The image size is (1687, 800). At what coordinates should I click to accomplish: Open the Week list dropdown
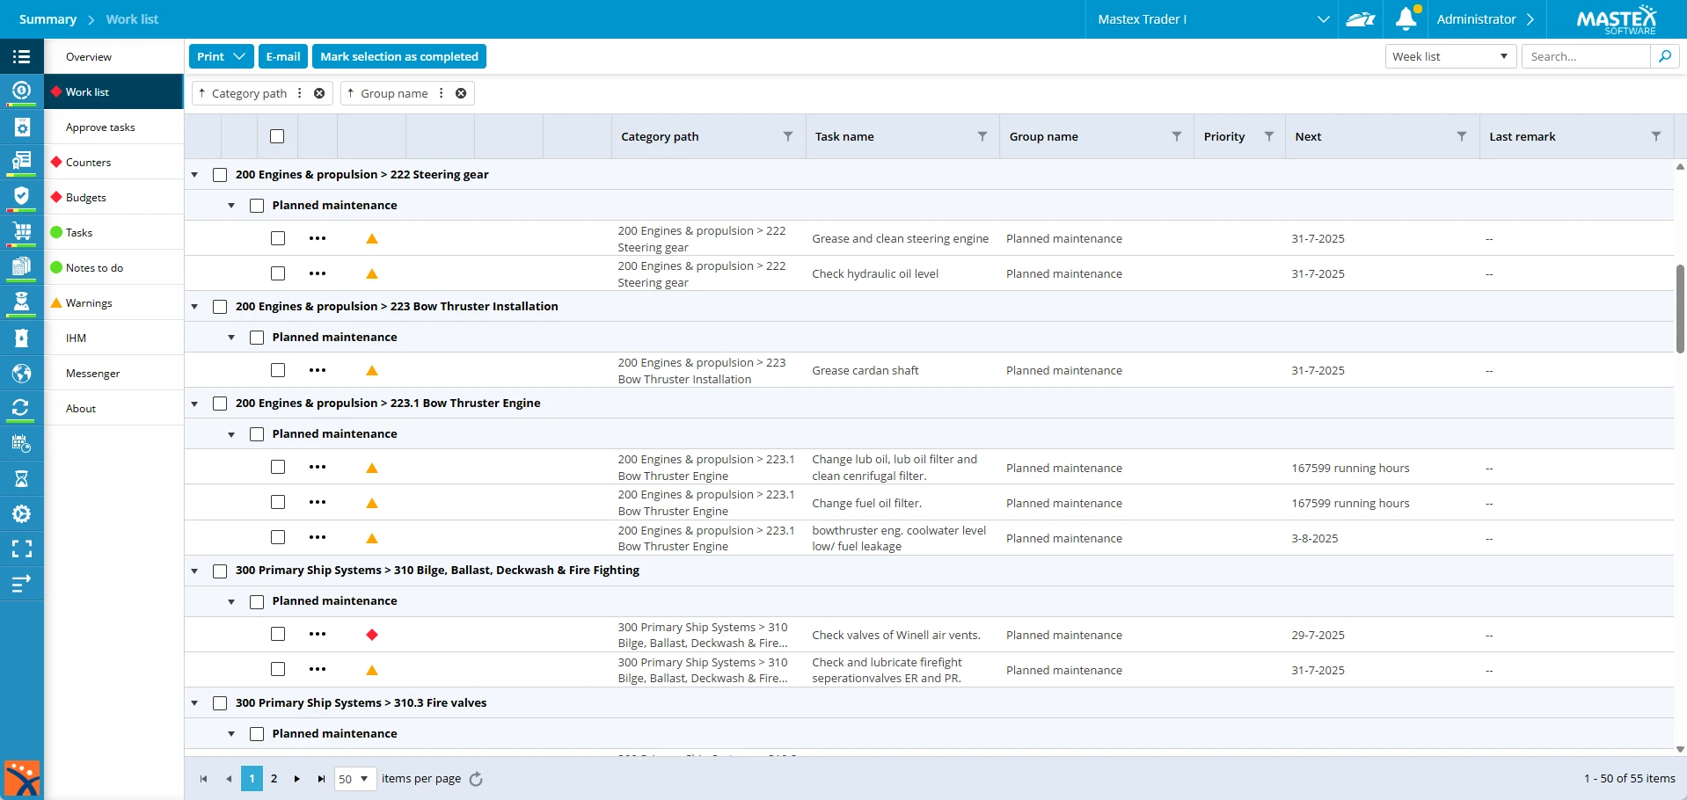(1450, 56)
